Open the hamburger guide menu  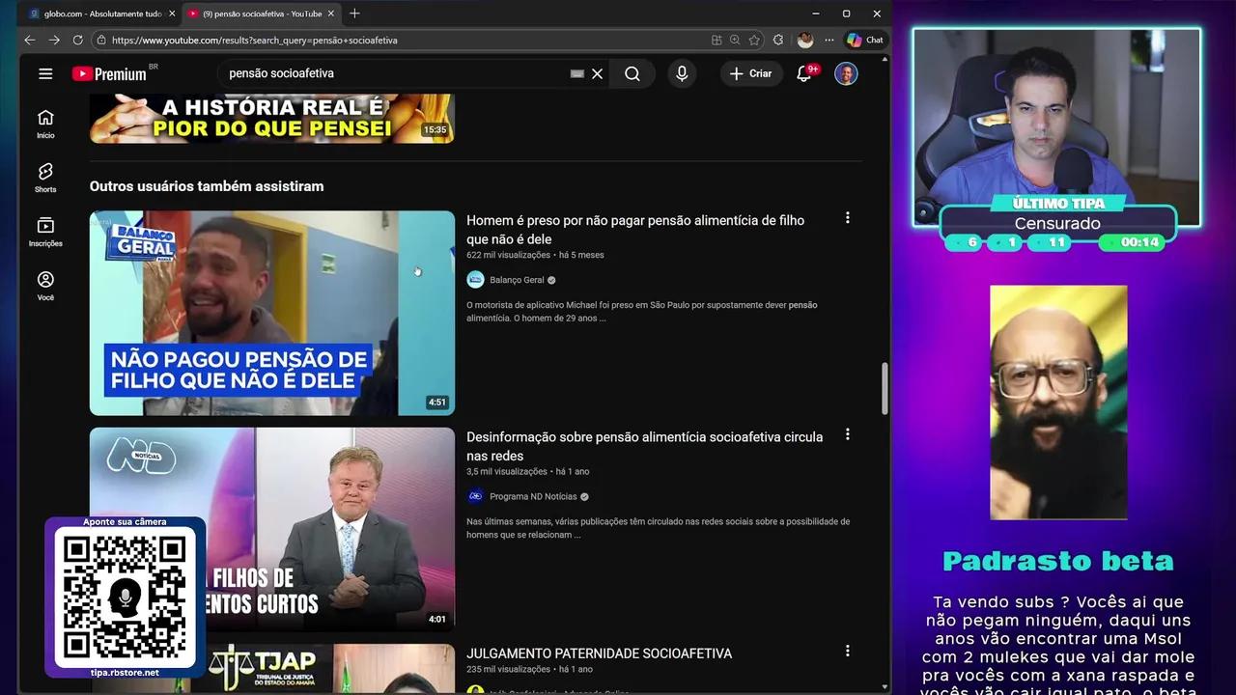point(45,73)
